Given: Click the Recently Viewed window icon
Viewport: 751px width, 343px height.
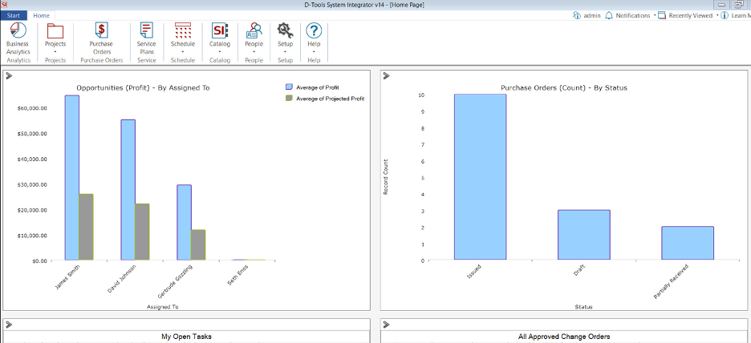Looking at the screenshot, I should [662, 15].
